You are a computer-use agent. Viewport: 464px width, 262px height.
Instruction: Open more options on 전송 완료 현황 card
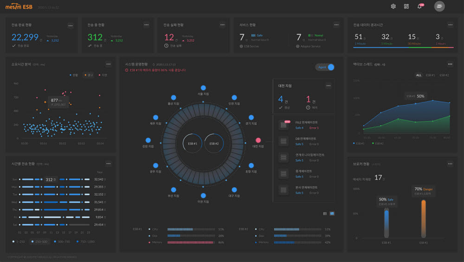pos(71,26)
